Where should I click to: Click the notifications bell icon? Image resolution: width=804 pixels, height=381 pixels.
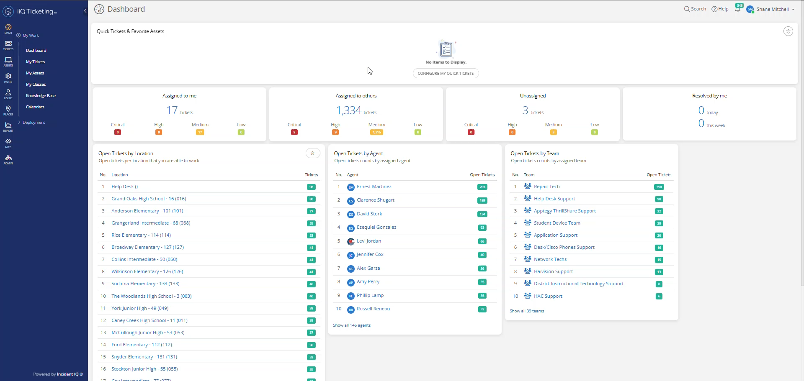pos(737,9)
